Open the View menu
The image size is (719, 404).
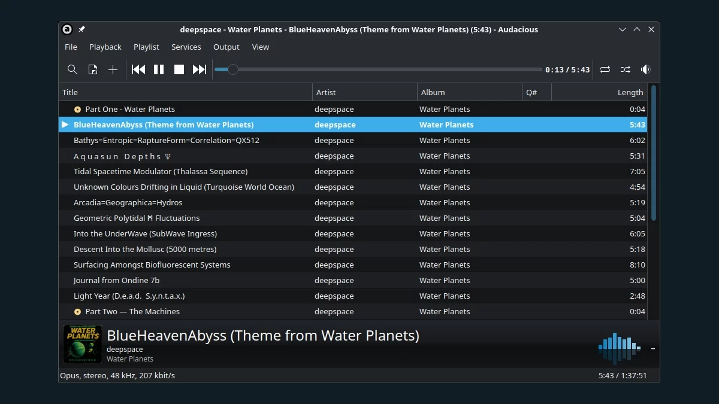[261, 47]
